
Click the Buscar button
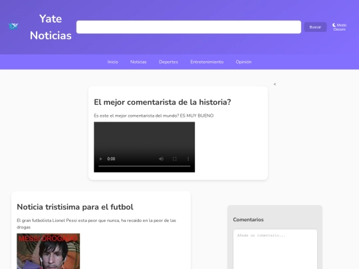(x=315, y=27)
